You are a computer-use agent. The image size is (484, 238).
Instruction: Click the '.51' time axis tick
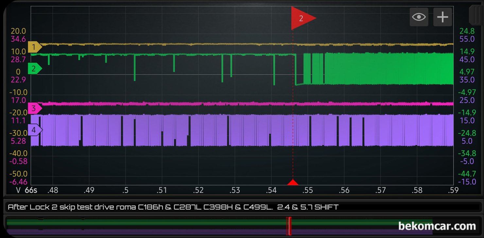click(x=162, y=190)
